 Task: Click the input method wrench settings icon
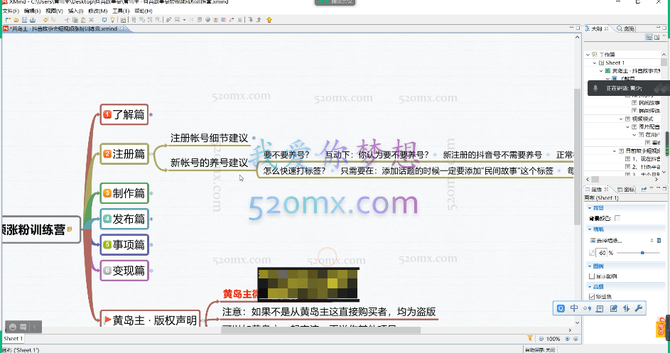coord(639,308)
